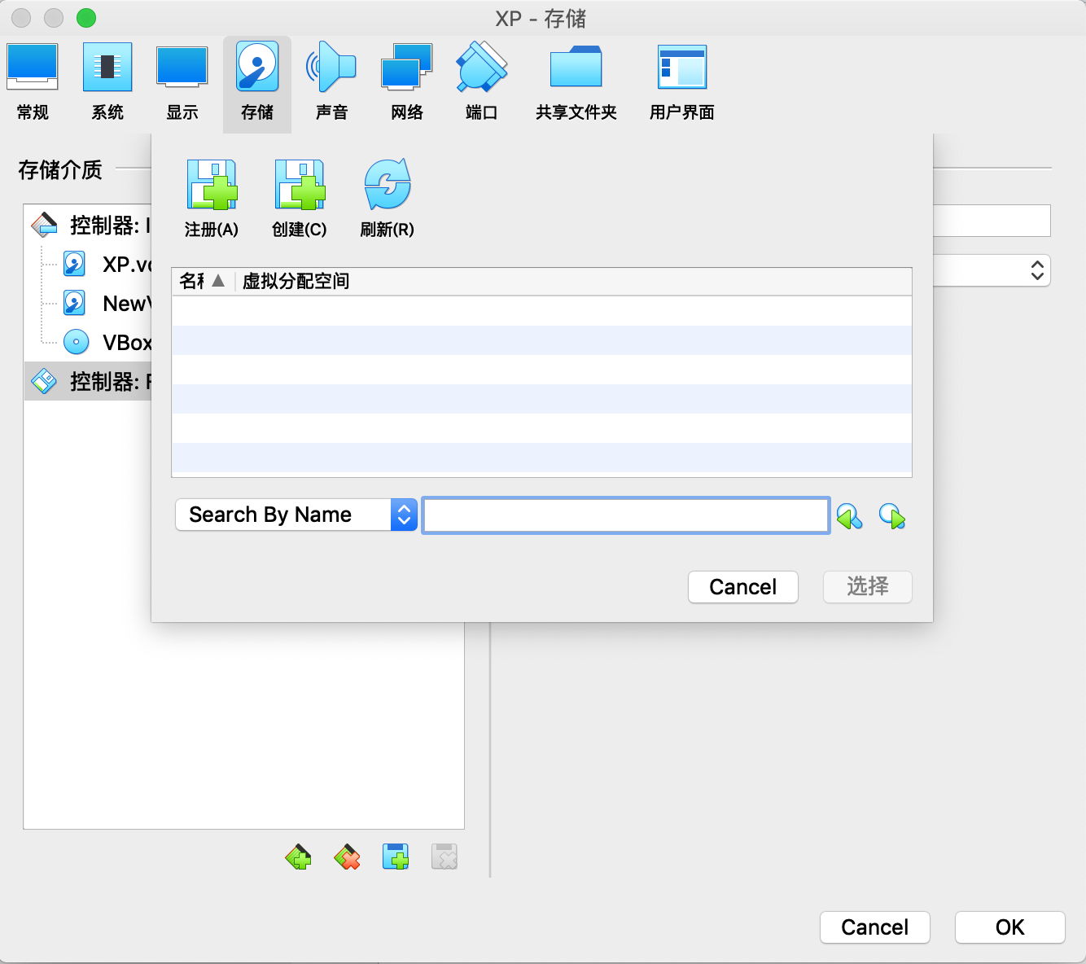
Task: Click the 创建(C) create disk icon
Action: click(x=300, y=199)
